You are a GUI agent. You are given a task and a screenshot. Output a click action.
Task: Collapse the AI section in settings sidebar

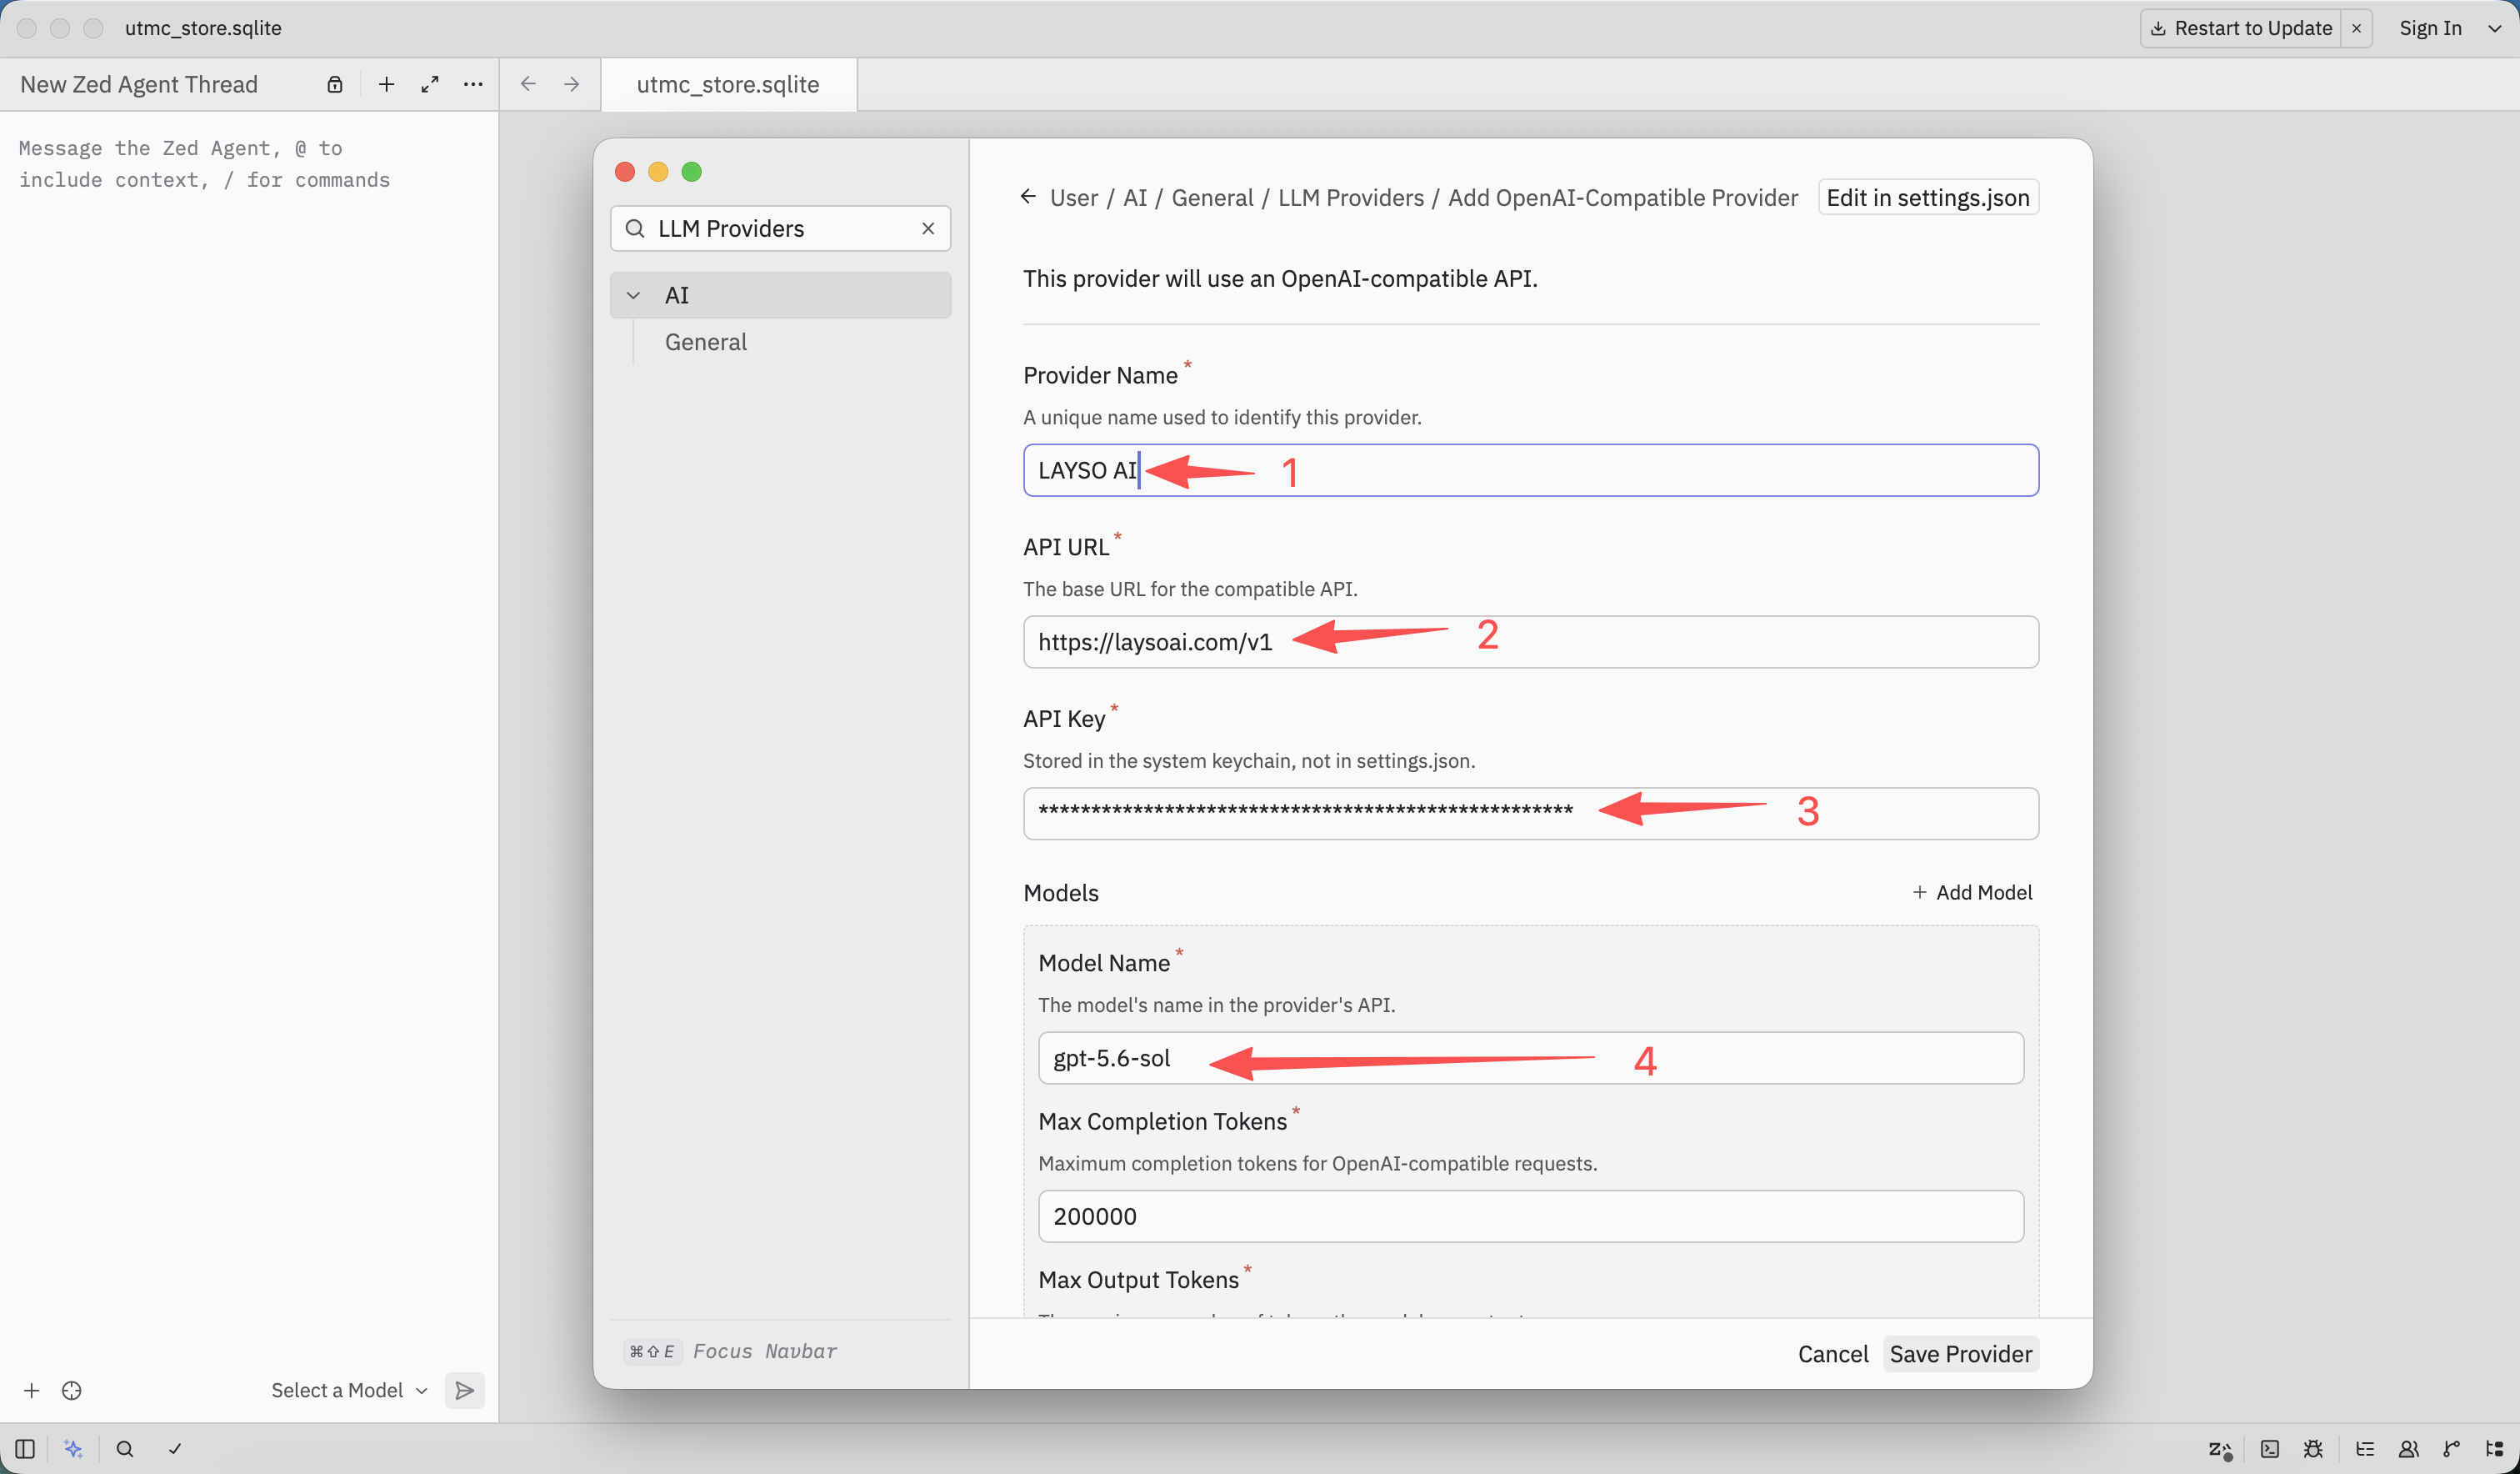pos(633,295)
